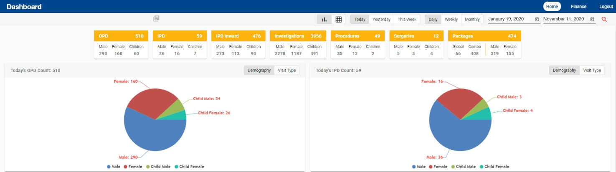The image size is (616, 172).
Task: Select Visit Type tab in OPD chart panel
Action: [x=287, y=70]
